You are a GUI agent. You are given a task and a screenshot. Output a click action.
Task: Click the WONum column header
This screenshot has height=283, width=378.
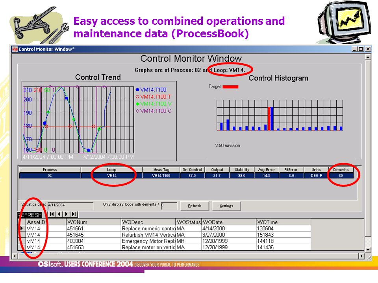pyautogui.click(x=94, y=222)
